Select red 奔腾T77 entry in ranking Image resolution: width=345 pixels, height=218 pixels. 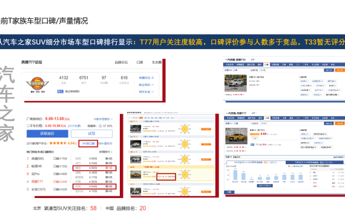[x=37, y=182]
